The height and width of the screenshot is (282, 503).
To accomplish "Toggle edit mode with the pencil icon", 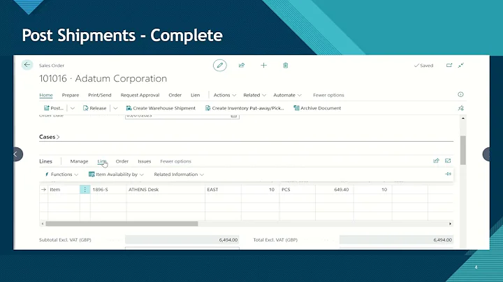I will tap(220, 66).
